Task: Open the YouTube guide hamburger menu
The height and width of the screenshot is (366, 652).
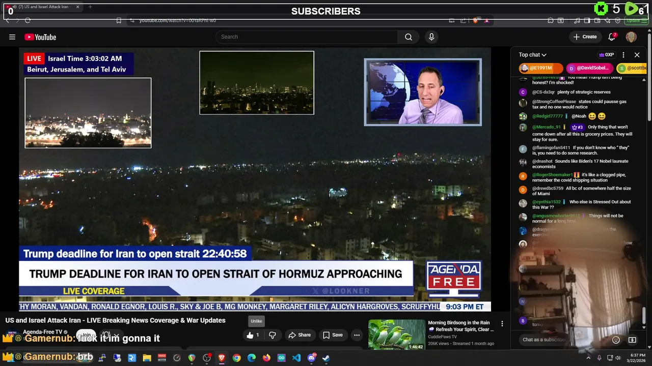Action: coord(12,37)
